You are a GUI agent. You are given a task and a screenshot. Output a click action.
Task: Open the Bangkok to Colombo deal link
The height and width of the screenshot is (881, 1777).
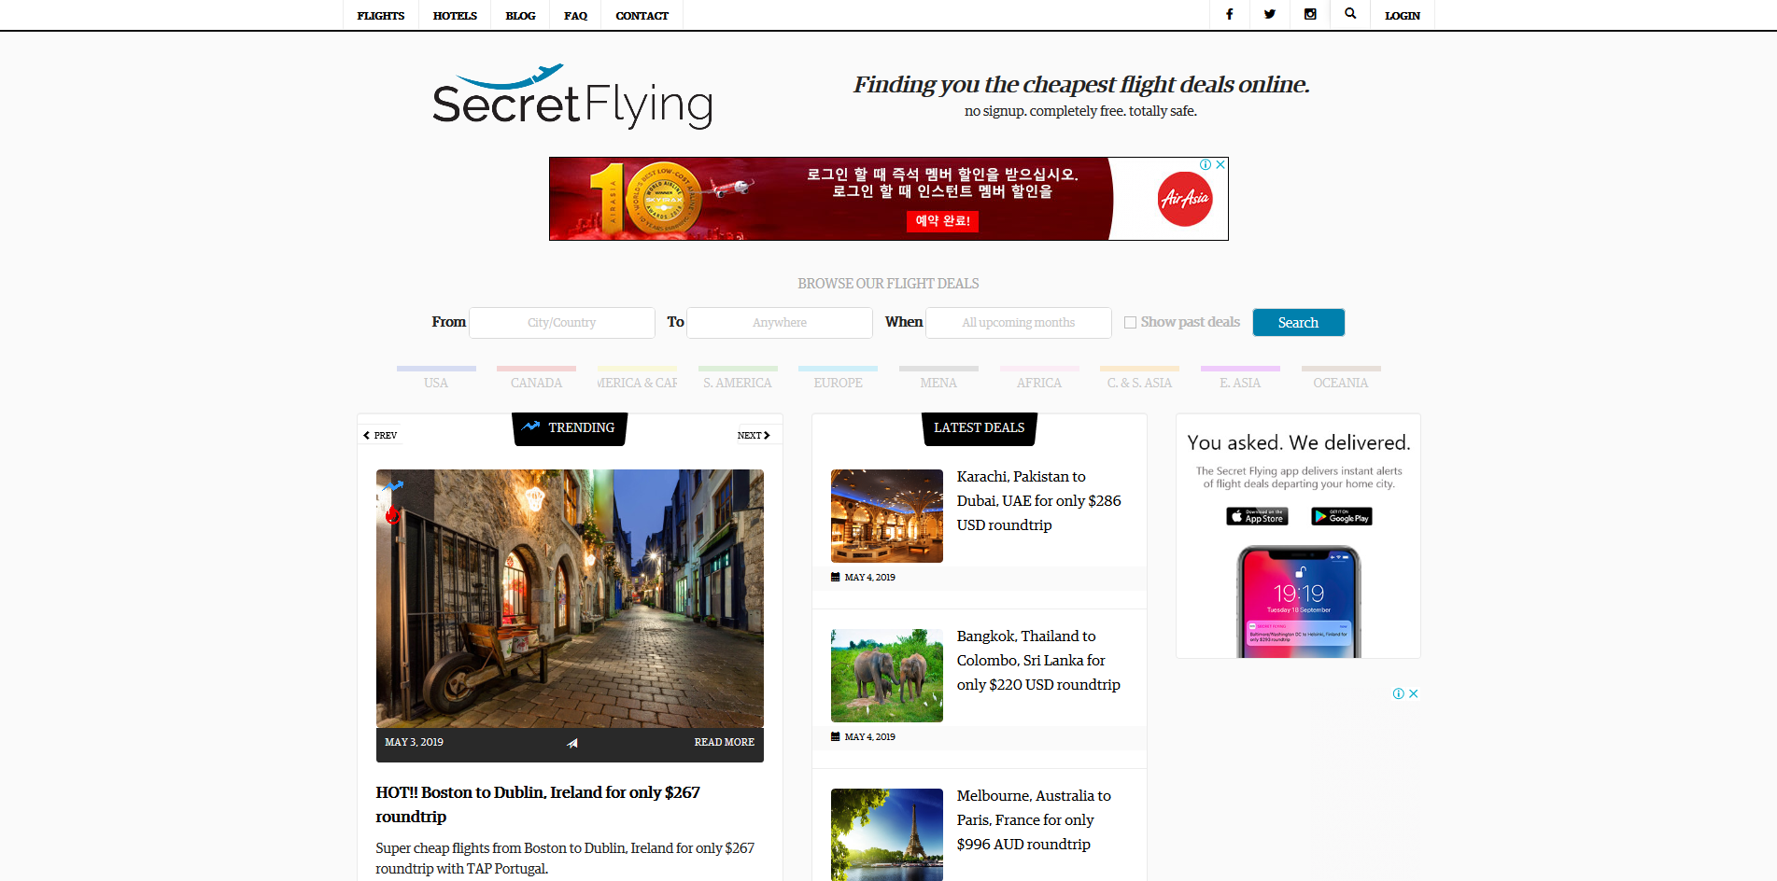(1038, 661)
